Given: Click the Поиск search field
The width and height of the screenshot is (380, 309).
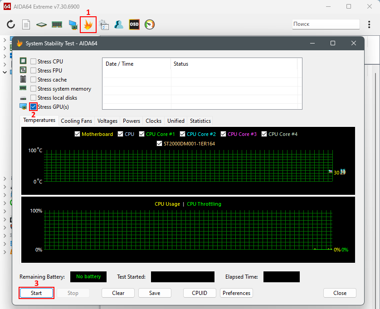Looking at the screenshot, I should 326,24.
